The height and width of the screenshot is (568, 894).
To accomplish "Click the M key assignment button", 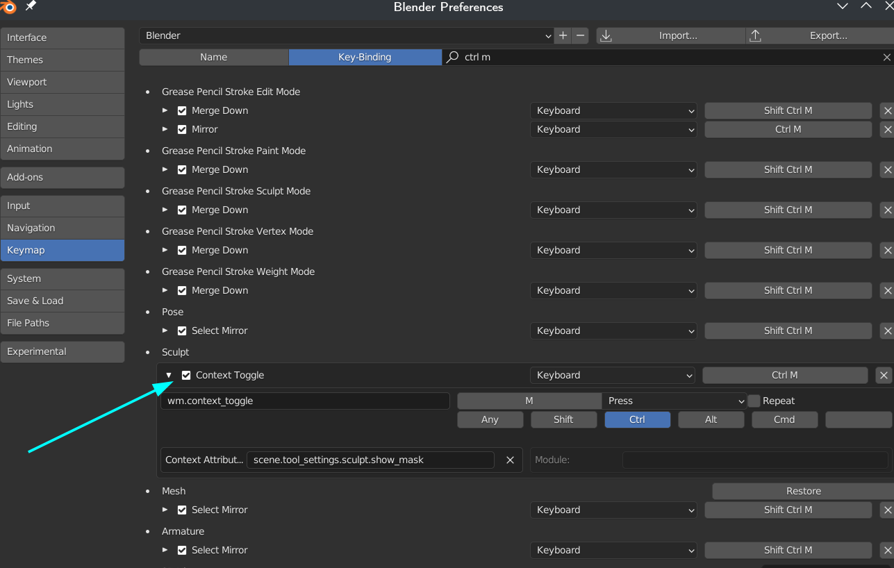I will pyautogui.click(x=529, y=401).
